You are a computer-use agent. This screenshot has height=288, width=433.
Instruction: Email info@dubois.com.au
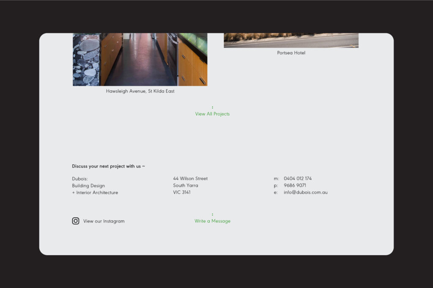[x=306, y=192]
